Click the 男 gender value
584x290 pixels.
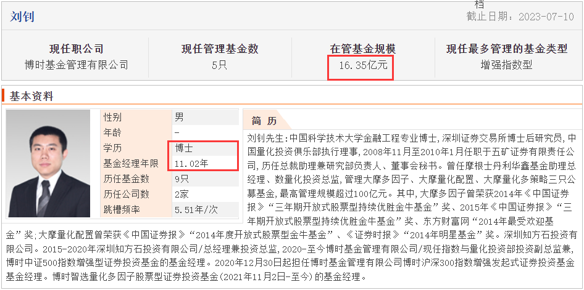coord(179,118)
